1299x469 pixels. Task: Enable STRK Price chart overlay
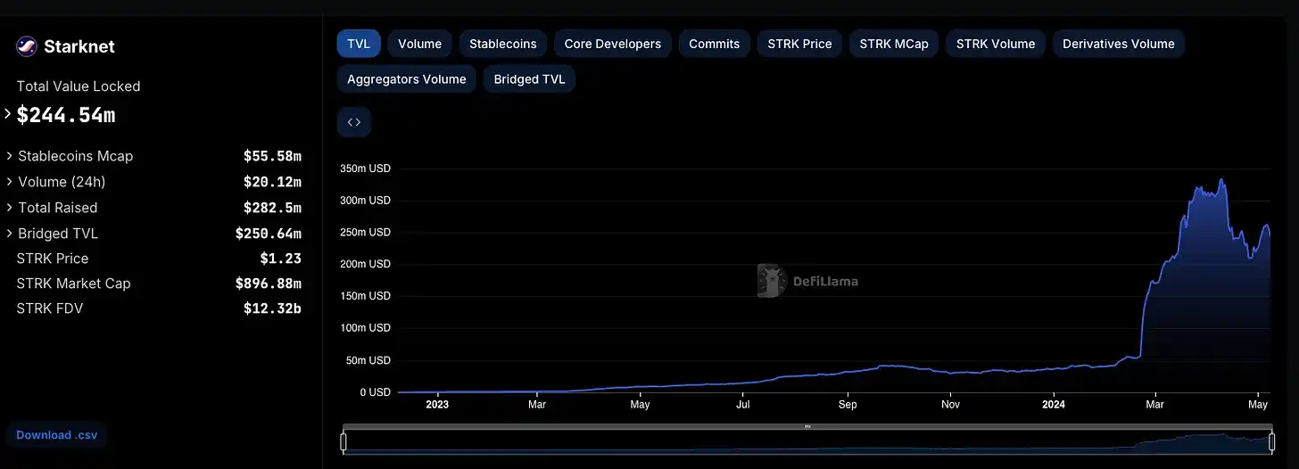point(799,44)
